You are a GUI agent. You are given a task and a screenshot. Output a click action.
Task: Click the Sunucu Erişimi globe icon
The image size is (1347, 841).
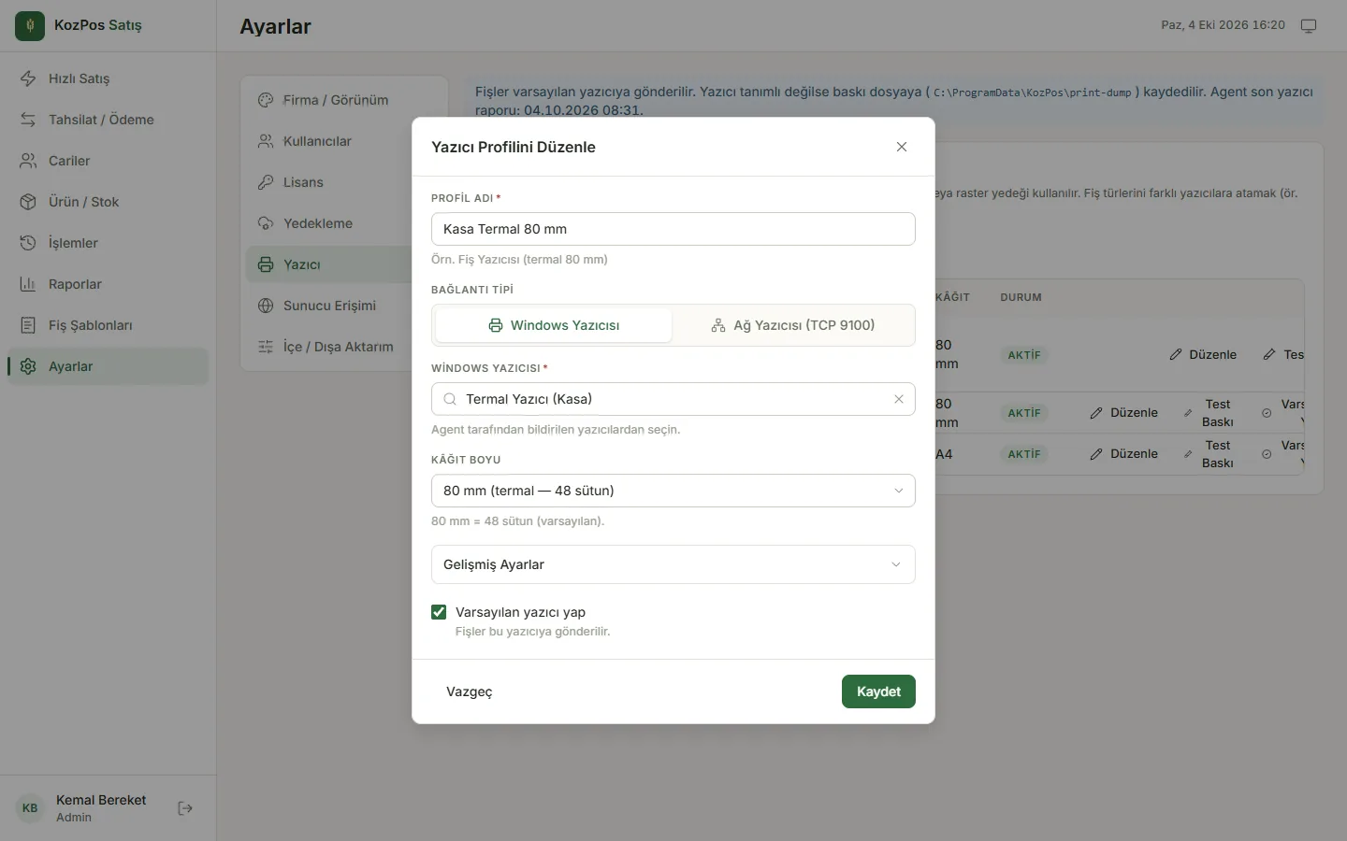(x=266, y=306)
